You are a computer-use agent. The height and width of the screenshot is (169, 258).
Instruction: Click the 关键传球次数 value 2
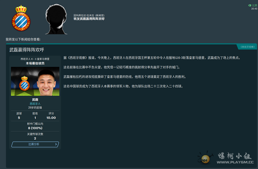35,138
